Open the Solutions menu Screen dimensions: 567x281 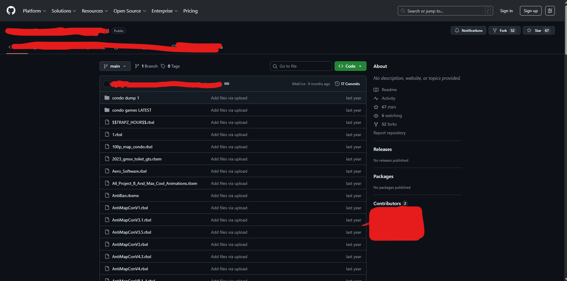[64, 11]
